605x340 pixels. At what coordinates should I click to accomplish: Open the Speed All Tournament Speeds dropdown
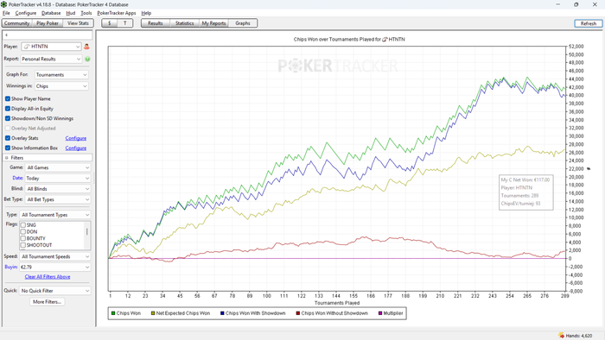coord(55,256)
